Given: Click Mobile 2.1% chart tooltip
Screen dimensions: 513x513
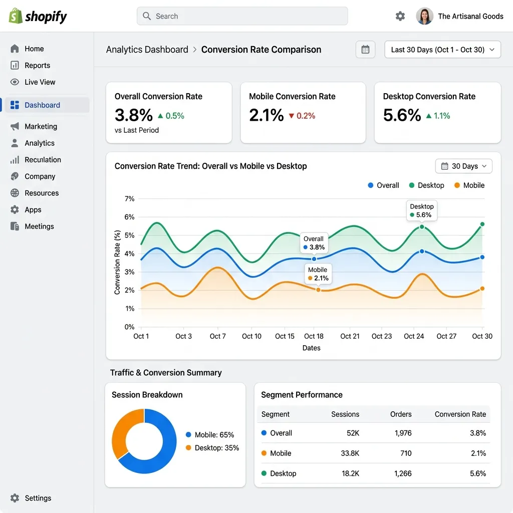Looking at the screenshot, I should [x=318, y=274].
